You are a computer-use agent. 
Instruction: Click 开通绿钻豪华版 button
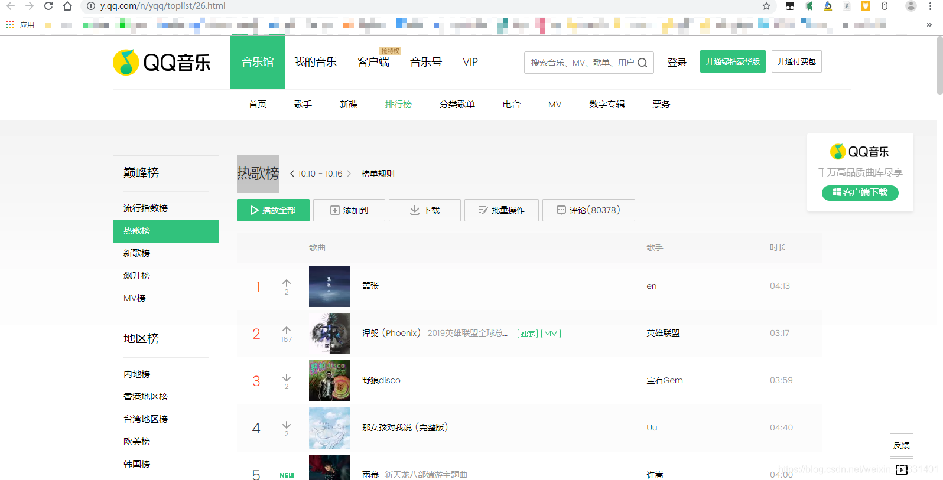coord(733,61)
